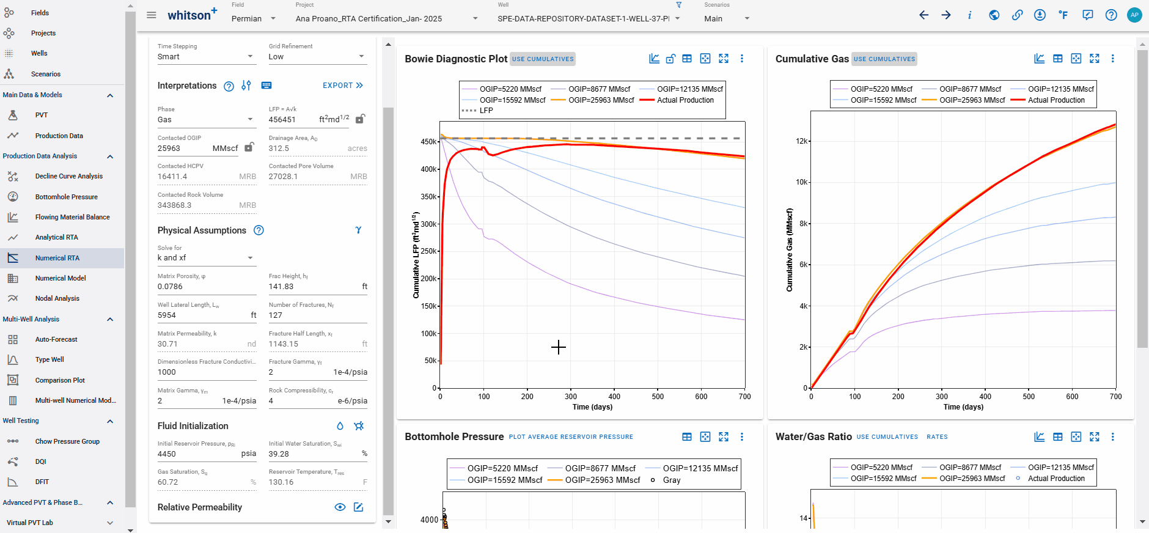Click the globe icon in top bar
Image resolution: width=1149 pixels, height=533 pixels.
(994, 15)
